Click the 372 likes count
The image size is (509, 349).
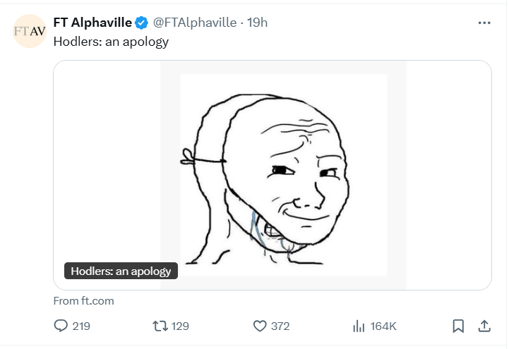(x=280, y=326)
